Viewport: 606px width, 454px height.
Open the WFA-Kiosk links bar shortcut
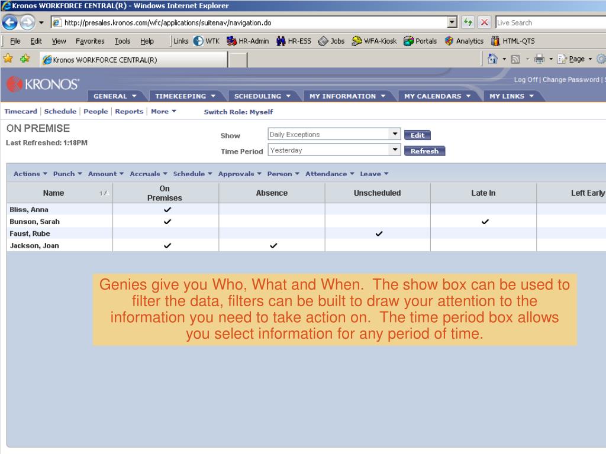pos(374,41)
